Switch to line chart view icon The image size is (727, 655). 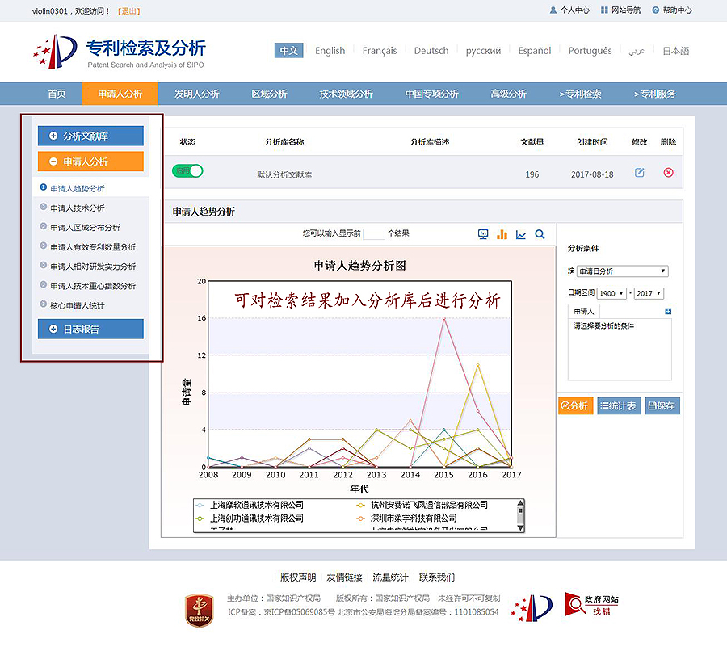[521, 234]
